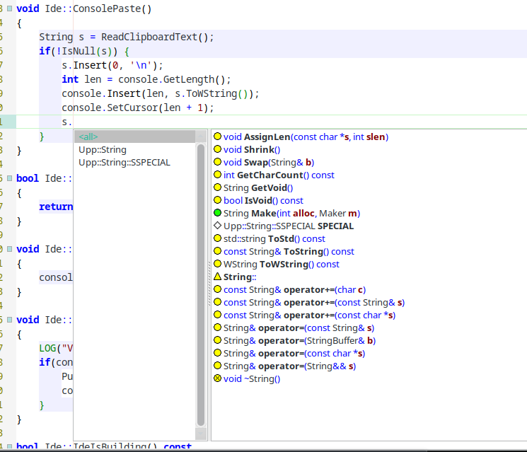
Task: Toggle fold marker beside 'bool Ide::' function
Action: point(9,178)
